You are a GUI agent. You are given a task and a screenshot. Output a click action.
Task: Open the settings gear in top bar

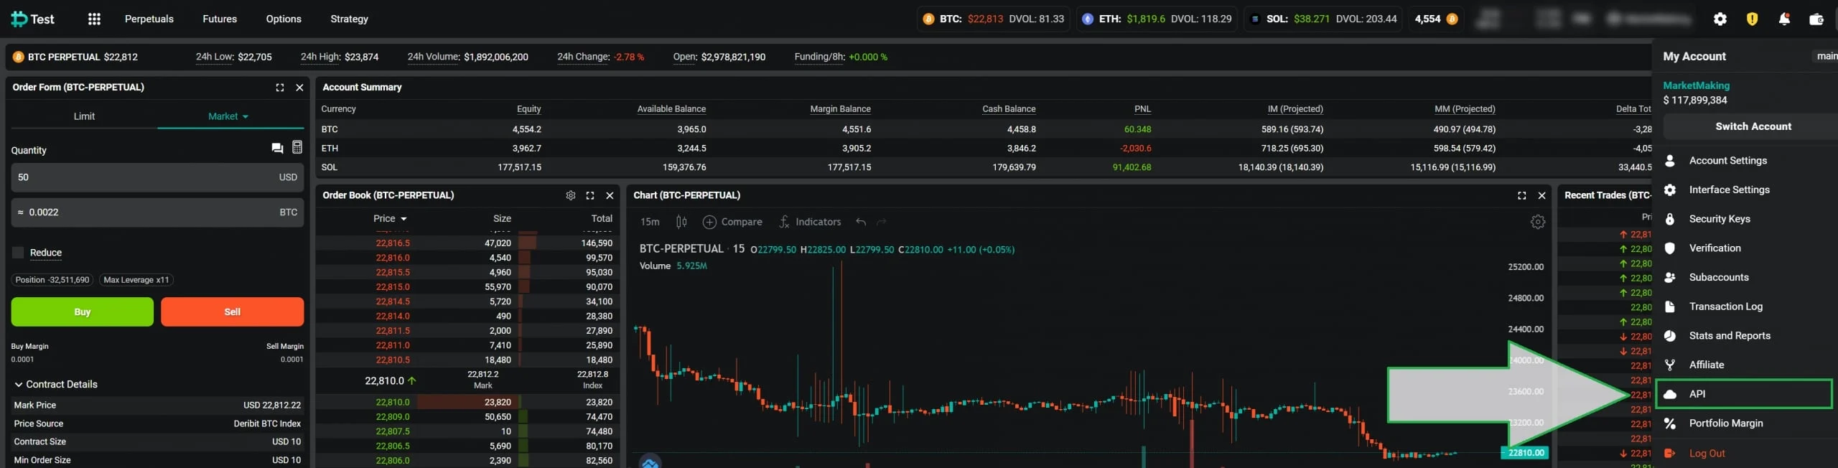[x=1720, y=19]
